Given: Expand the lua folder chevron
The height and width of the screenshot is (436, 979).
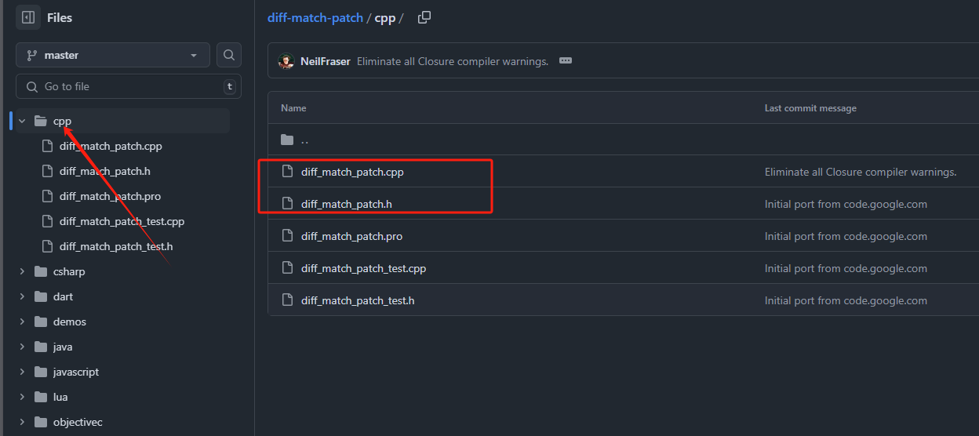Looking at the screenshot, I should point(22,397).
